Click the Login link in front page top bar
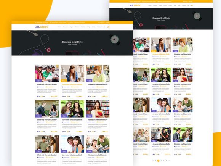The width and height of the screenshot is (221, 166). coord(107,22)
